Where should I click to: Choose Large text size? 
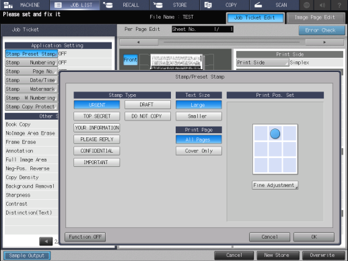(199, 105)
